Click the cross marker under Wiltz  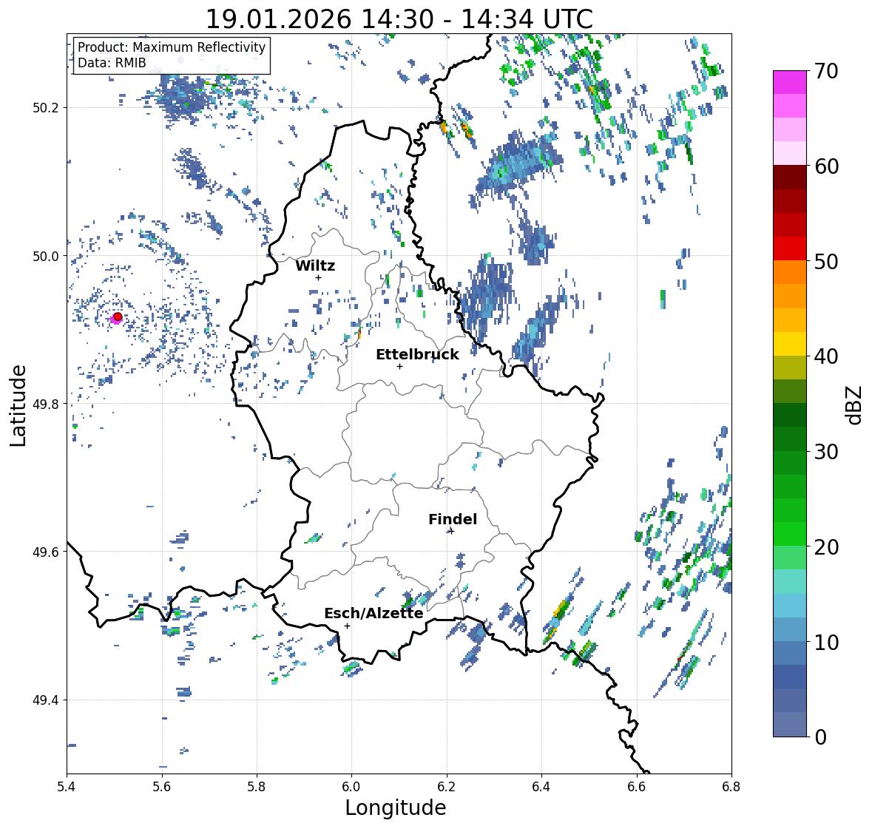pyautogui.click(x=318, y=277)
